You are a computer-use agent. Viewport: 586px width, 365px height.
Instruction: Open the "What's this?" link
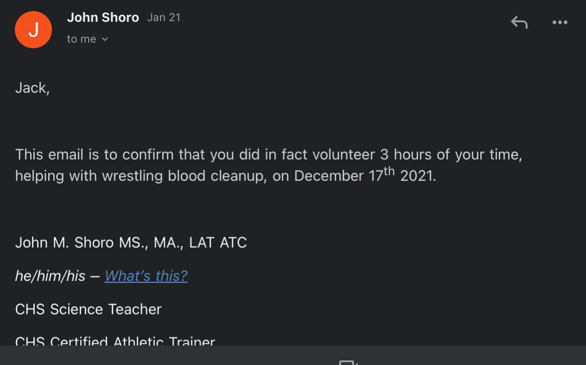[146, 276]
